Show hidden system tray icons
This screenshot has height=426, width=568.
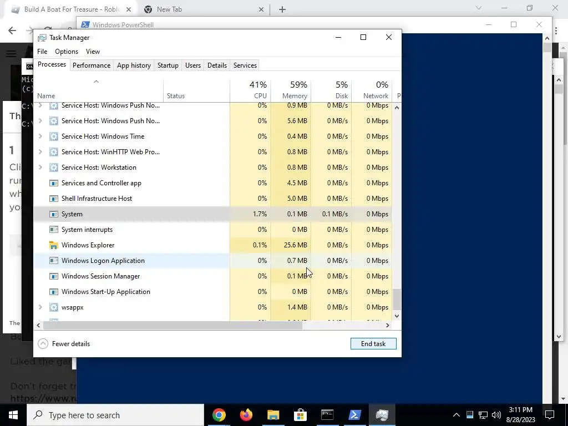coord(457,415)
